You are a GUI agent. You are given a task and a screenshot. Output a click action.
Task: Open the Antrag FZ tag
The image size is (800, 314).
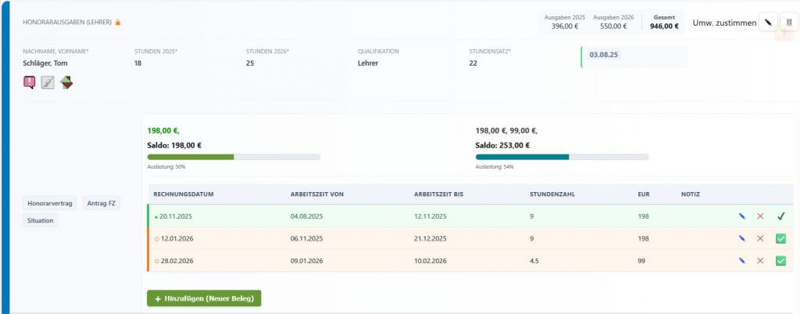coord(101,203)
